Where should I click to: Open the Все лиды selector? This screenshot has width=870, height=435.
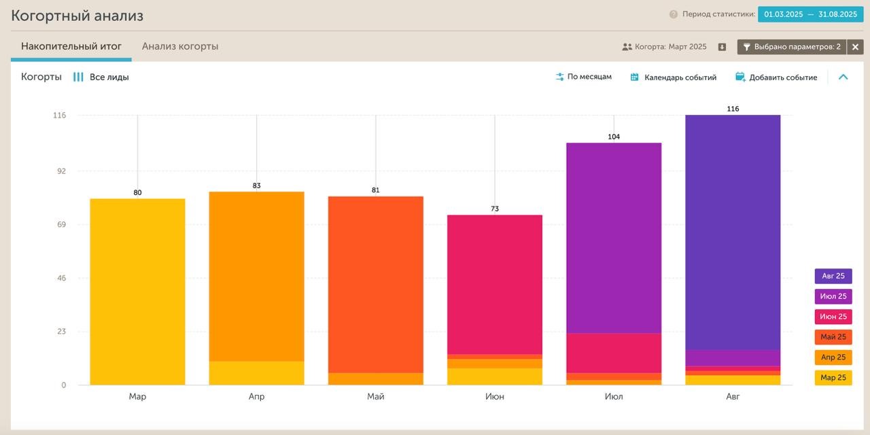(x=109, y=77)
